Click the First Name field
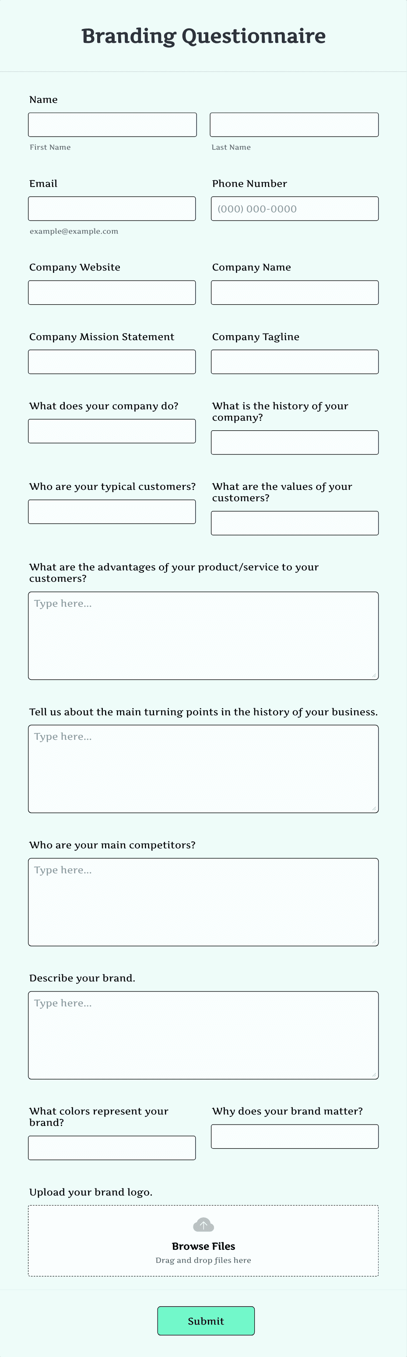407x1357 pixels. pos(112,124)
